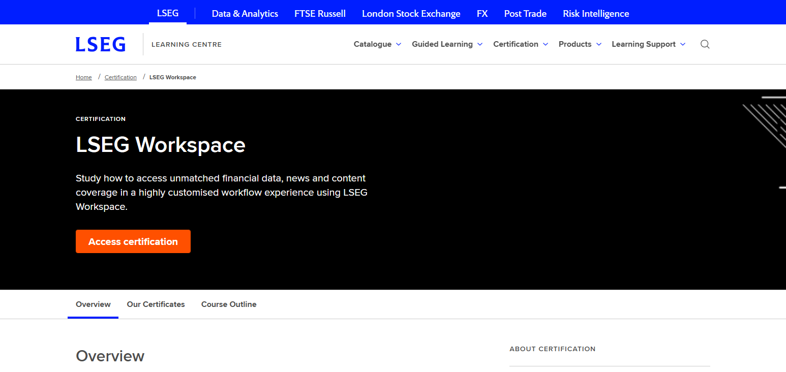This screenshot has width=786, height=372.
Task: Click the Overview section heading
Action: tap(110, 356)
